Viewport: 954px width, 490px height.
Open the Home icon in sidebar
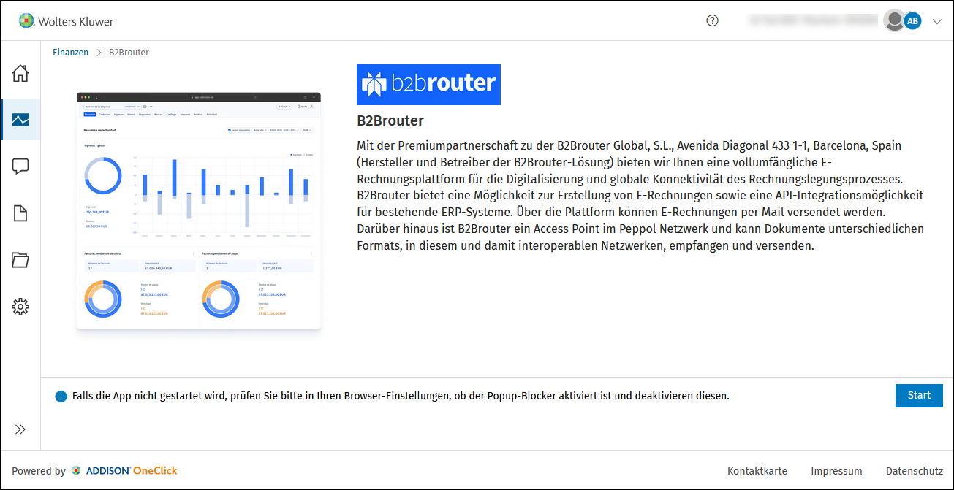20,73
